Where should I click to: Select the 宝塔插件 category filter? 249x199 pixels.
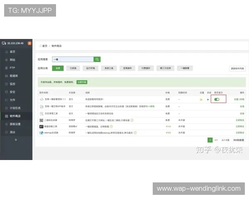tap(127, 68)
